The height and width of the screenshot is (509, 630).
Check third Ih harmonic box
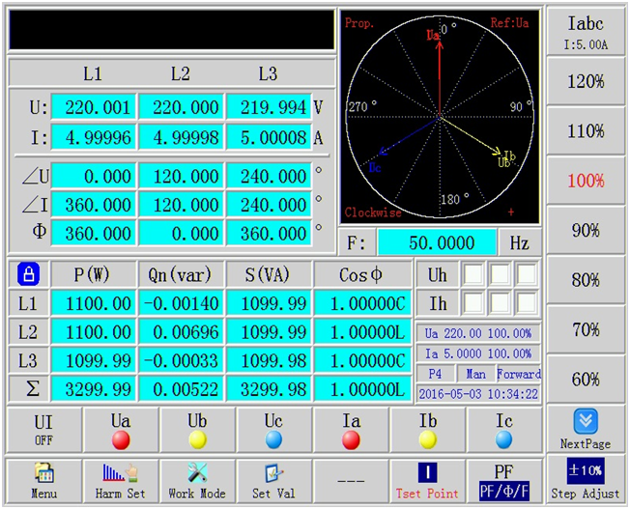tap(527, 303)
